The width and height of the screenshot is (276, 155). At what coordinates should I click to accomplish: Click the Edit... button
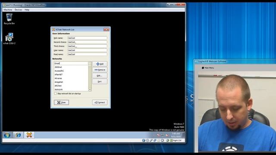(100, 76)
